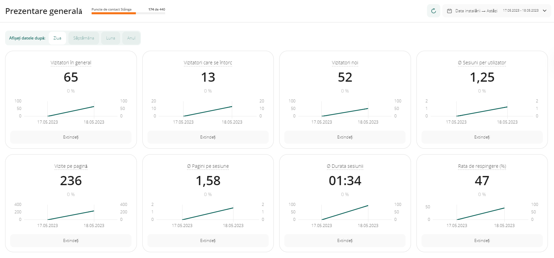Switch grouping to Luna
Viewport: 554px width, 258px height.
tap(111, 38)
